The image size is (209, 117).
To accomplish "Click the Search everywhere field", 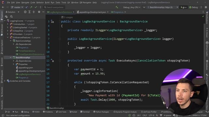I will [x=54, y=7].
